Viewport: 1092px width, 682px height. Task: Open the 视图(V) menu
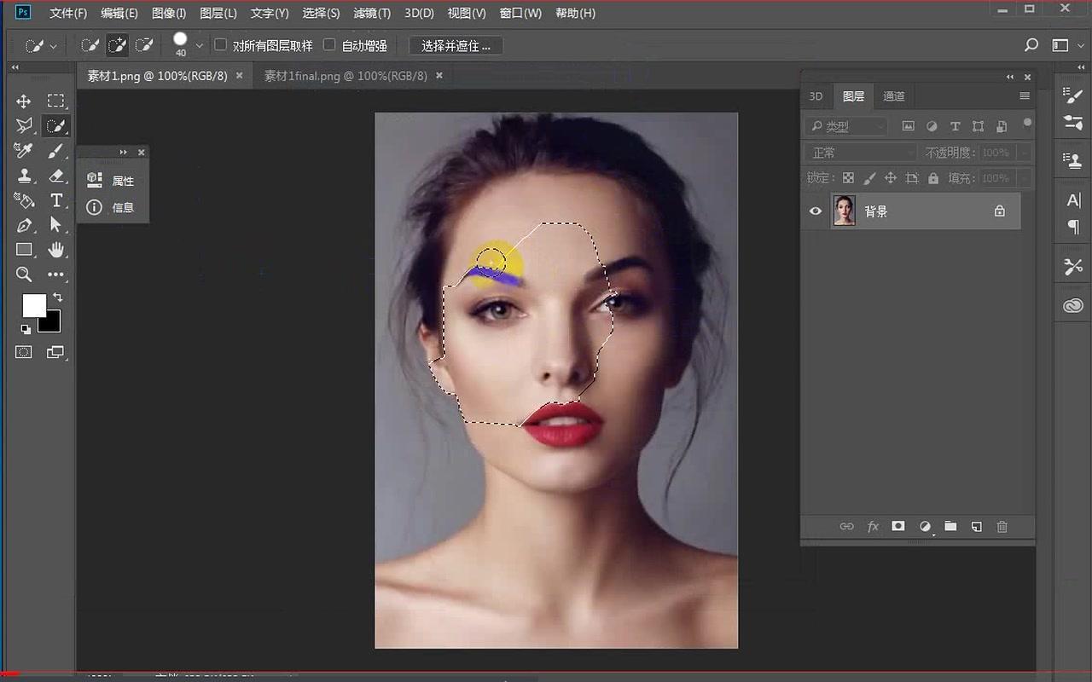point(467,13)
